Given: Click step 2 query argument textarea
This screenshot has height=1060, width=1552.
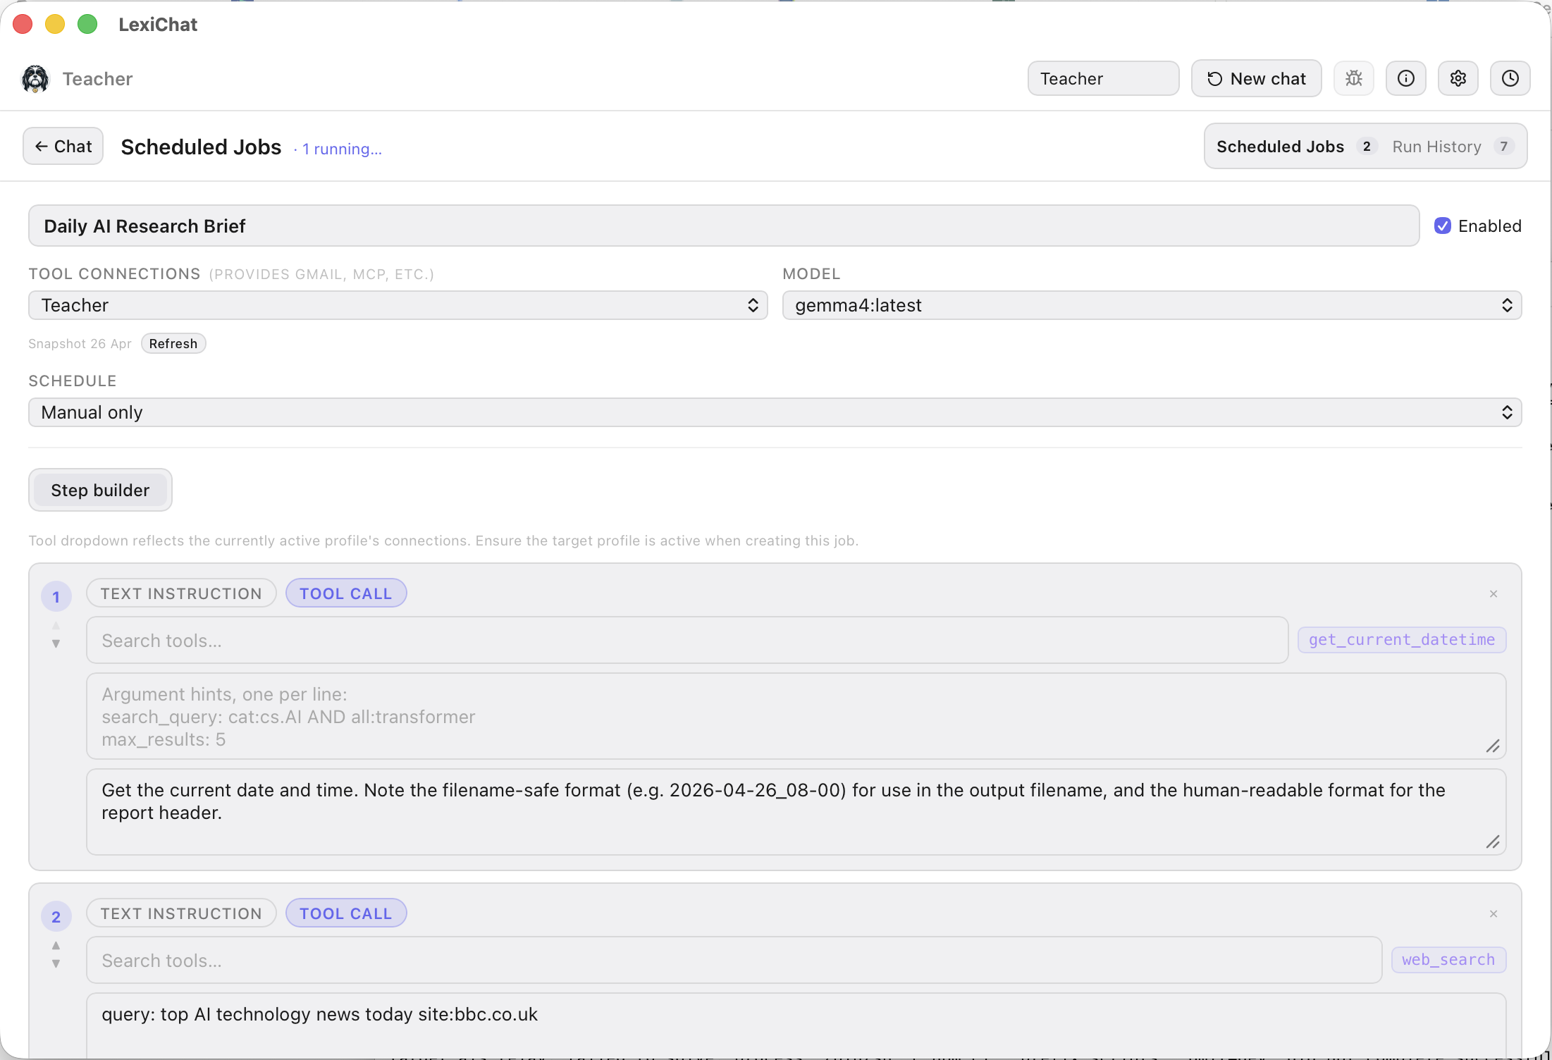Looking at the screenshot, I should pos(796,1025).
